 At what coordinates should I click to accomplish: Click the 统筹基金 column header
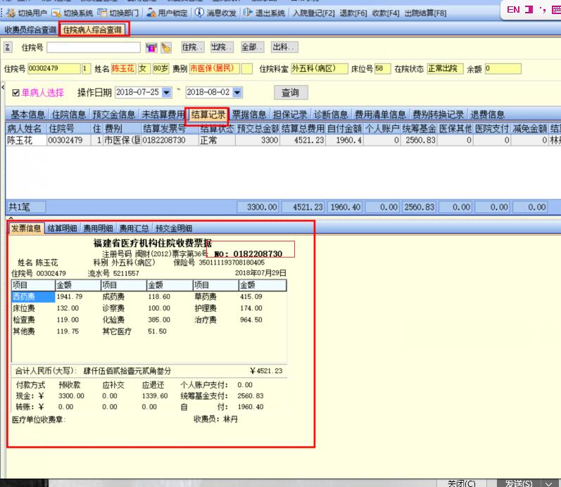pyautogui.click(x=419, y=129)
